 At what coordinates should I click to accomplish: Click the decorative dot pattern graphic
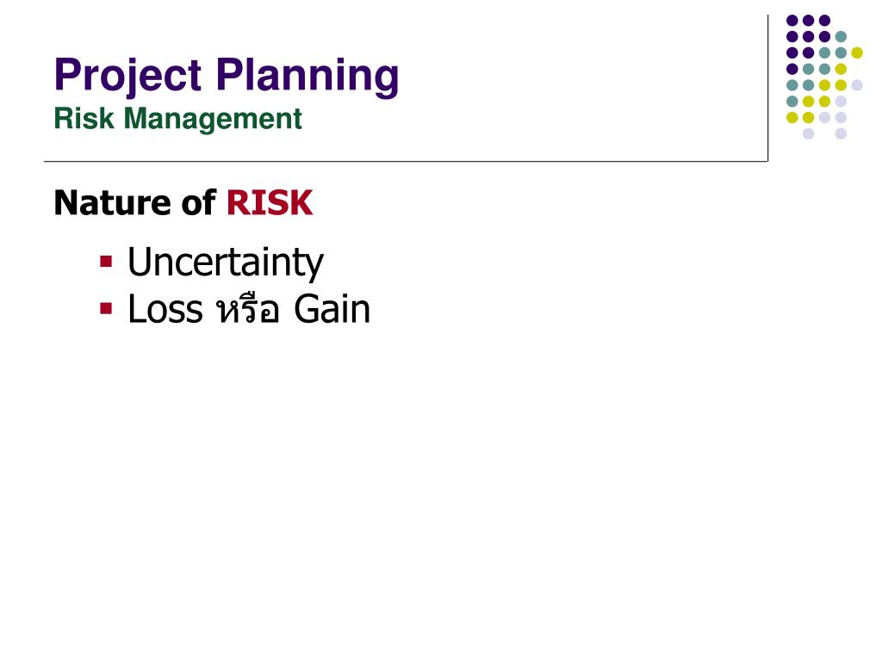coord(824,77)
